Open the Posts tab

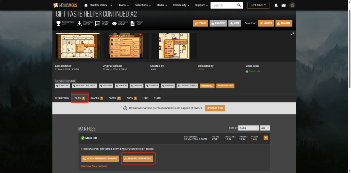pos(114,98)
